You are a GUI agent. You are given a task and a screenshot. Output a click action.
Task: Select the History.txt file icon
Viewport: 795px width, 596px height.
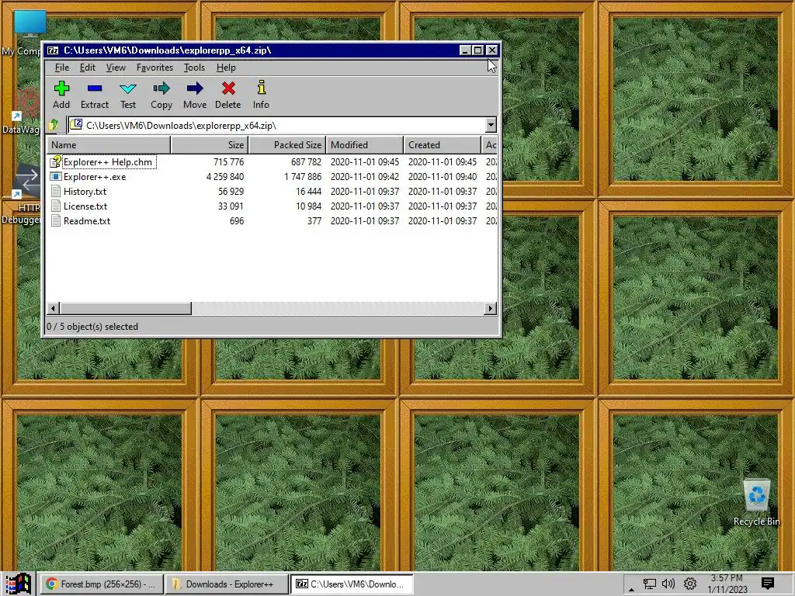(x=56, y=191)
